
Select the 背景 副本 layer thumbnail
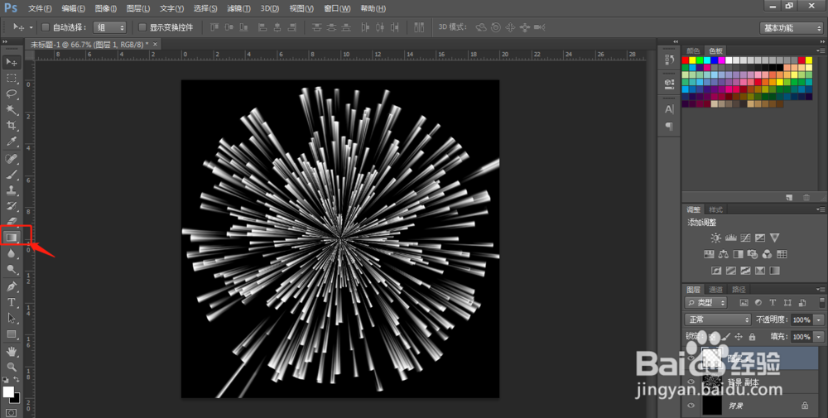pyautogui.click(x=712, y=382)
